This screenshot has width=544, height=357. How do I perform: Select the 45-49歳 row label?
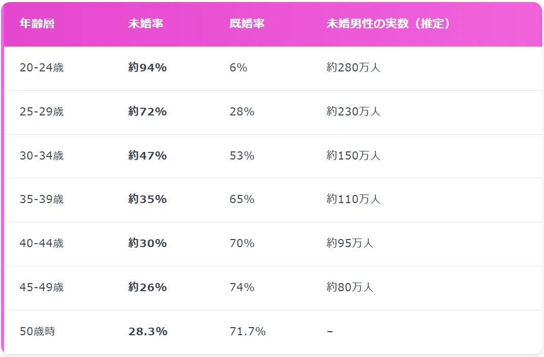pyautogui.click(x=41, y=287)
